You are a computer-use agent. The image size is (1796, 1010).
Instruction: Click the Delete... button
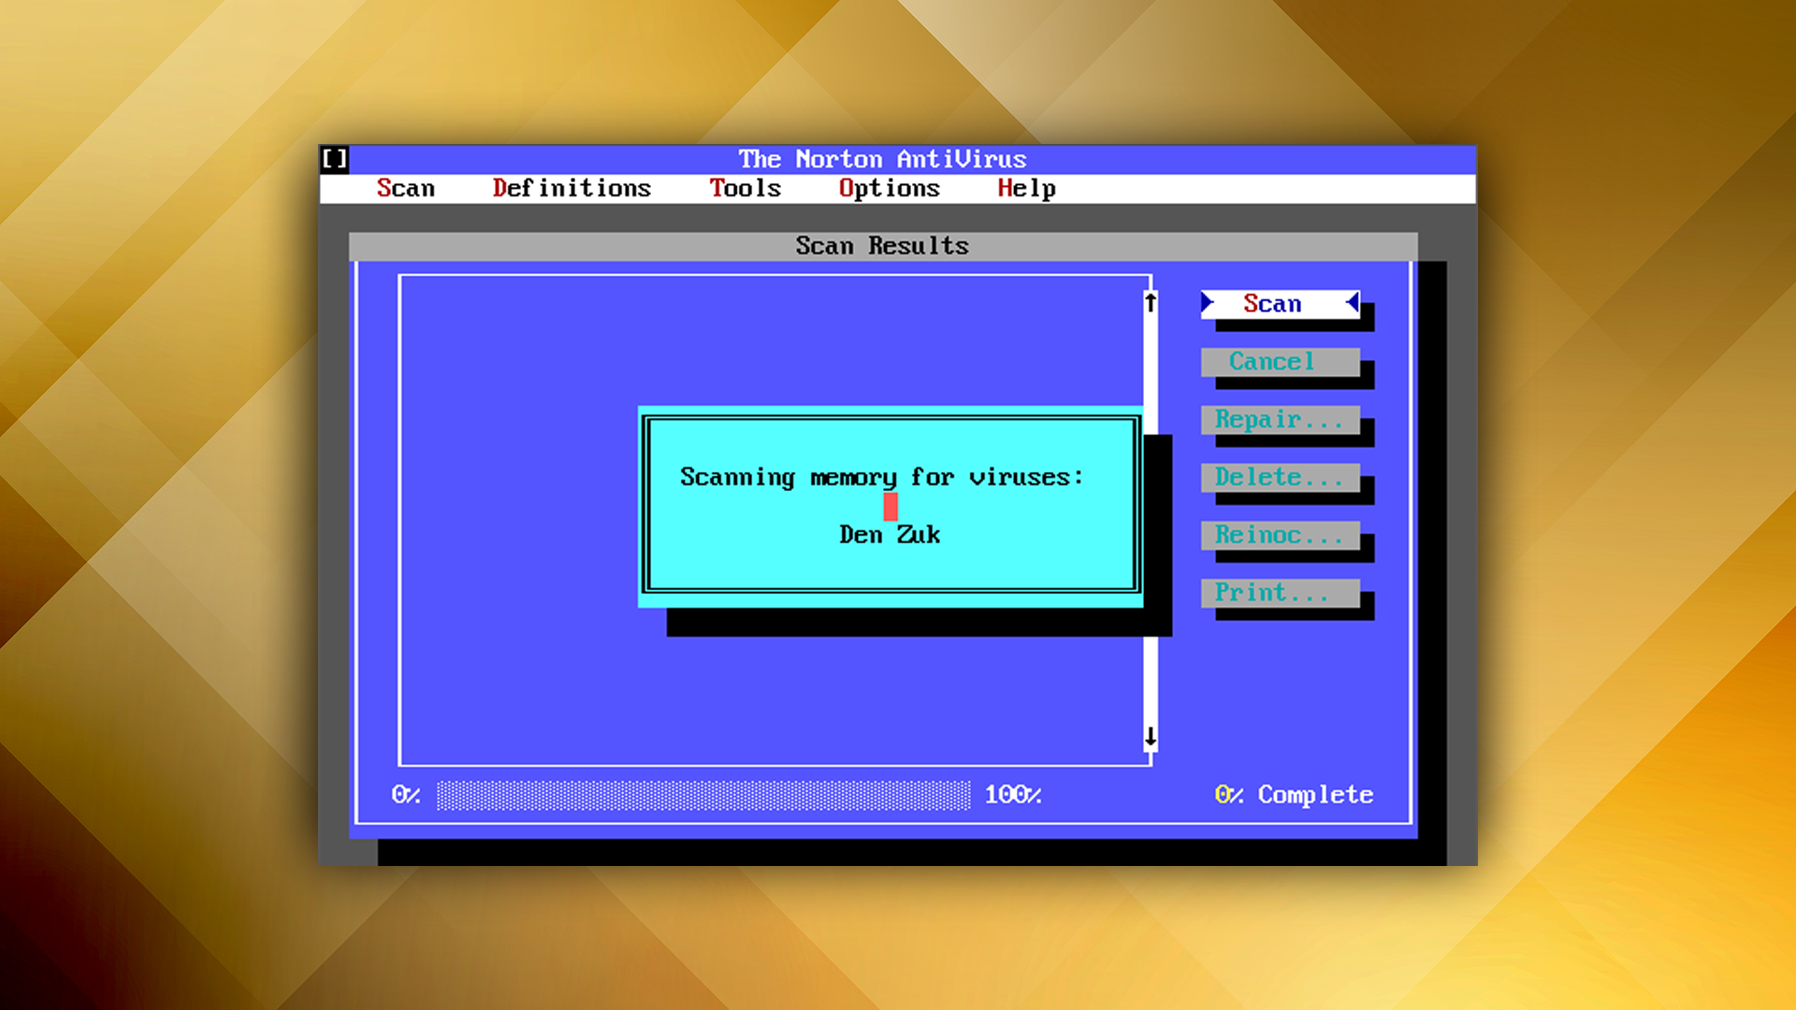[x=1280, y=477]
